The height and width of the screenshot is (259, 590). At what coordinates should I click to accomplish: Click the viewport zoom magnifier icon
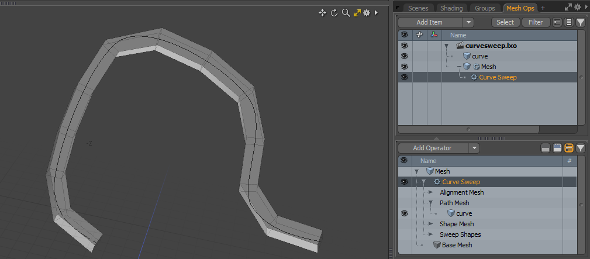pyautogui.click(x=346, y=12)
